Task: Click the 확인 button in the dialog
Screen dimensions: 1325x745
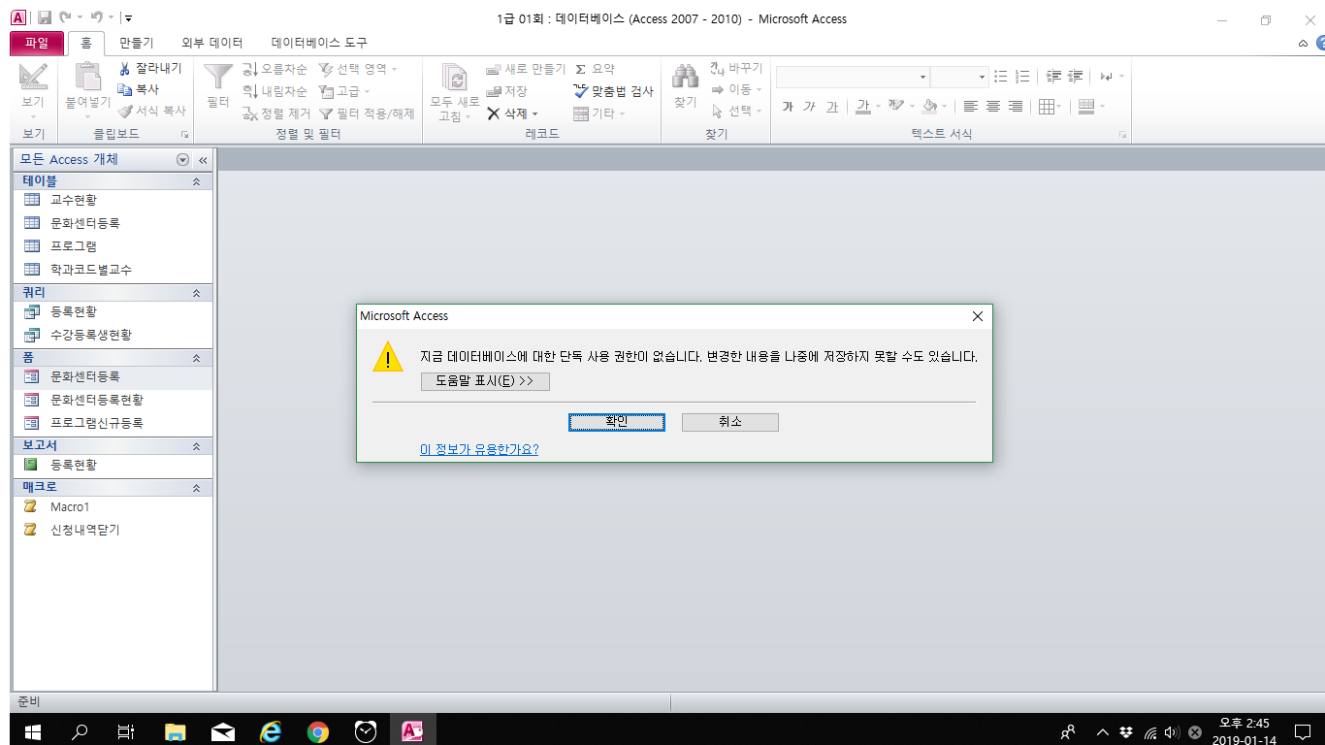Action: tap(616, 422)
